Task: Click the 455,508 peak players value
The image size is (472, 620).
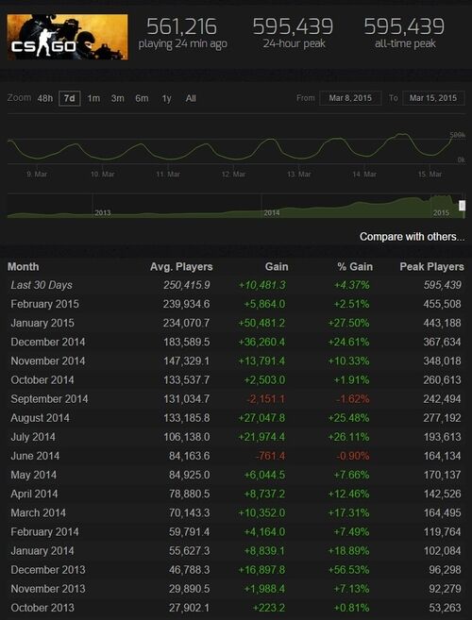Action: (x=443, y=304)
